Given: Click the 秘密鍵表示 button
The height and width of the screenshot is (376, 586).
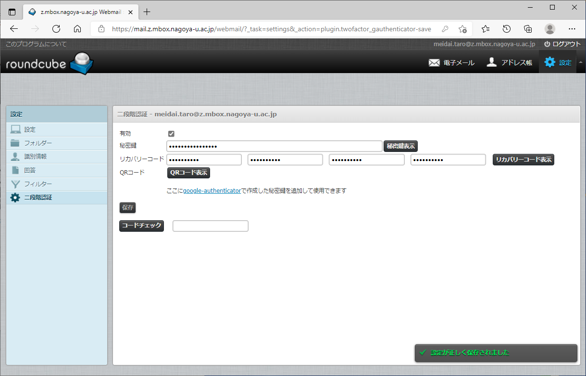Looking at the screenshot, I should pos(400,146).
